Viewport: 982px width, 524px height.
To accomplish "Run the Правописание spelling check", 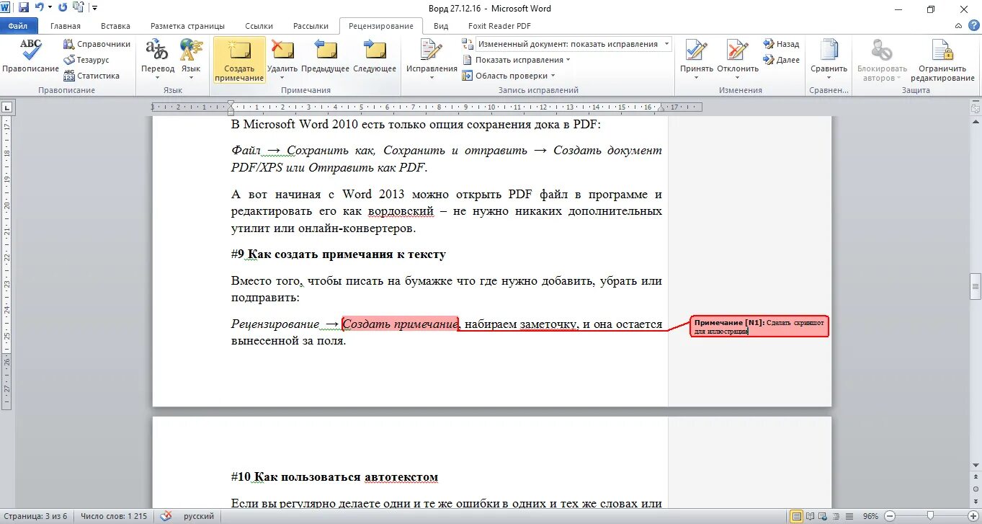I will click(30, 56).
